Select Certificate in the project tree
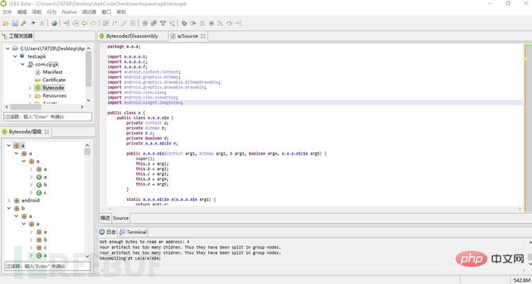Image resolution: width=532 pixels, height=284 pixels. 54,80
